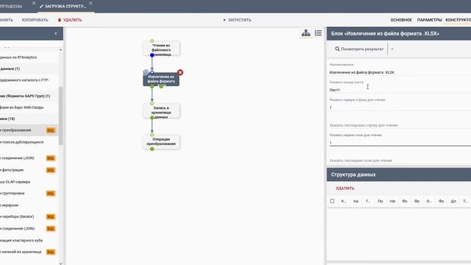Select the 'OLAP-сервера' row in blocks list
This screenshot has height=265, width=471.
pos(29,182)
